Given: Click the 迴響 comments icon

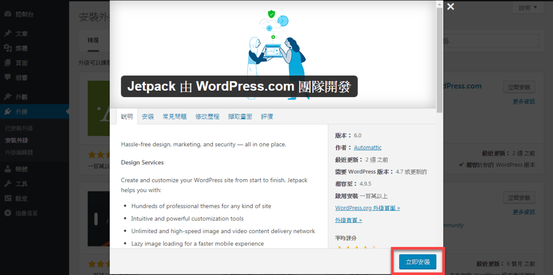Looking at the screenshot, I should tap(8, 78).
